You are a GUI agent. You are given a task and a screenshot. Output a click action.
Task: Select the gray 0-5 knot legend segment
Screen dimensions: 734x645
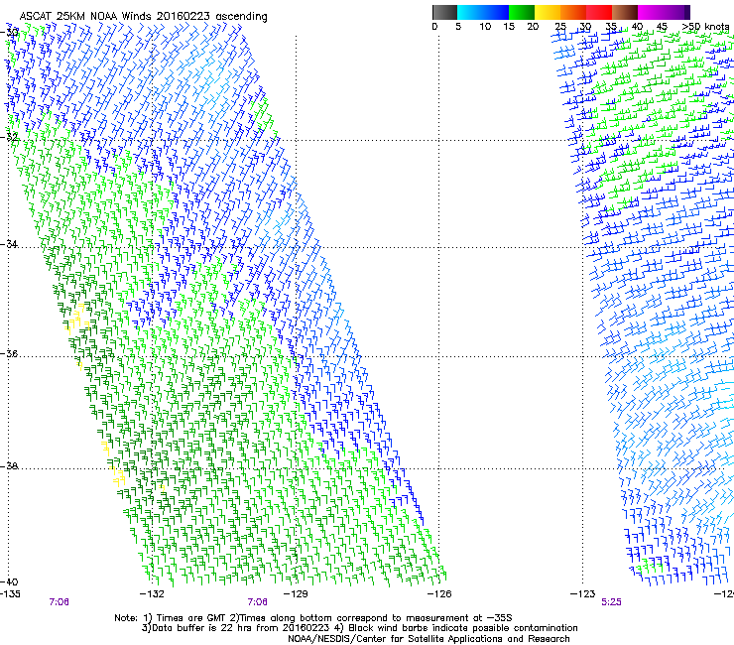[x=444, y=12]
